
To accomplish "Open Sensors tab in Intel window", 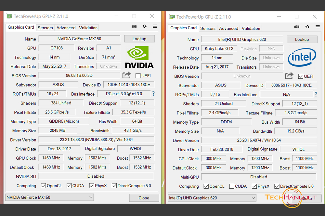I will tap(208, 28).
